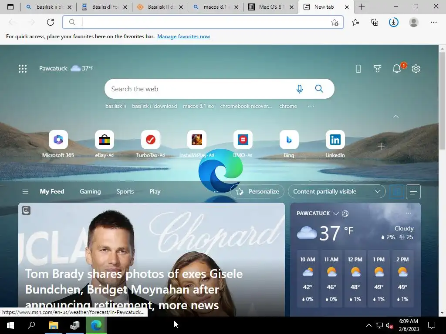
Task: Switch to the Play feed tab
Action: pos(155,191)
